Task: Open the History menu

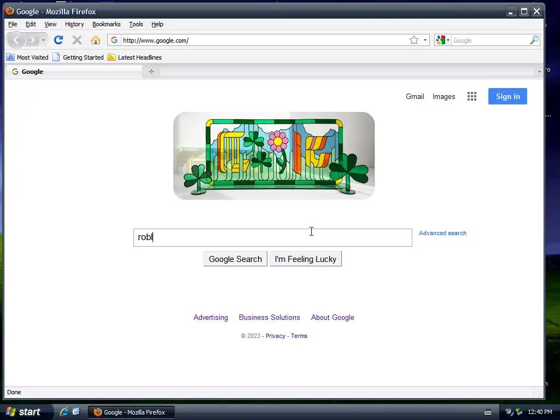Action: (74, 24)
